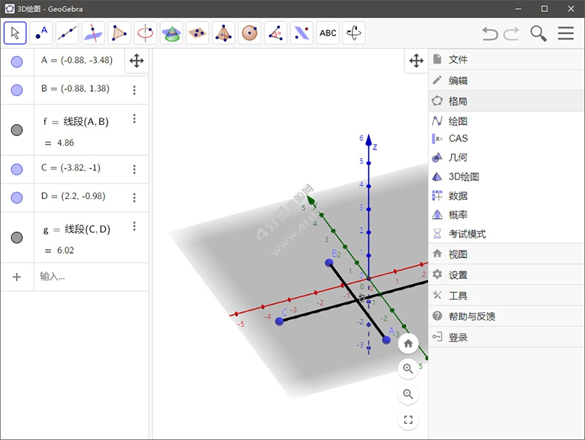Switch to the CAS perspective
585x440 pixels.
pos(458,138)
